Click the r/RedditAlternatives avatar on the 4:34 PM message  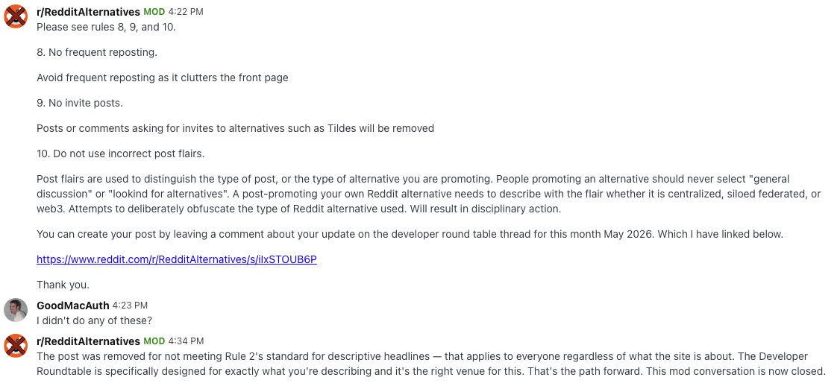pyautogui.click(x=16, y=346)
